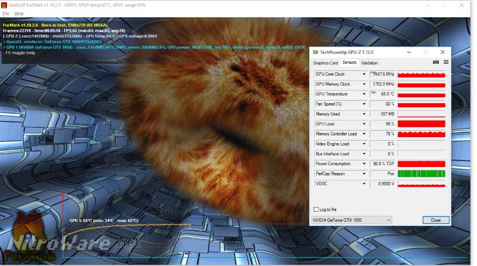Open the Help menu in FurMark

(x=19, y=14)
